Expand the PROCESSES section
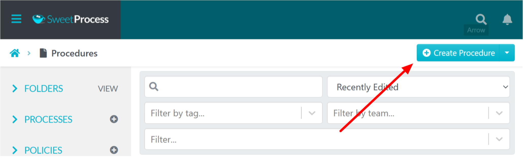 pos(15,119)
